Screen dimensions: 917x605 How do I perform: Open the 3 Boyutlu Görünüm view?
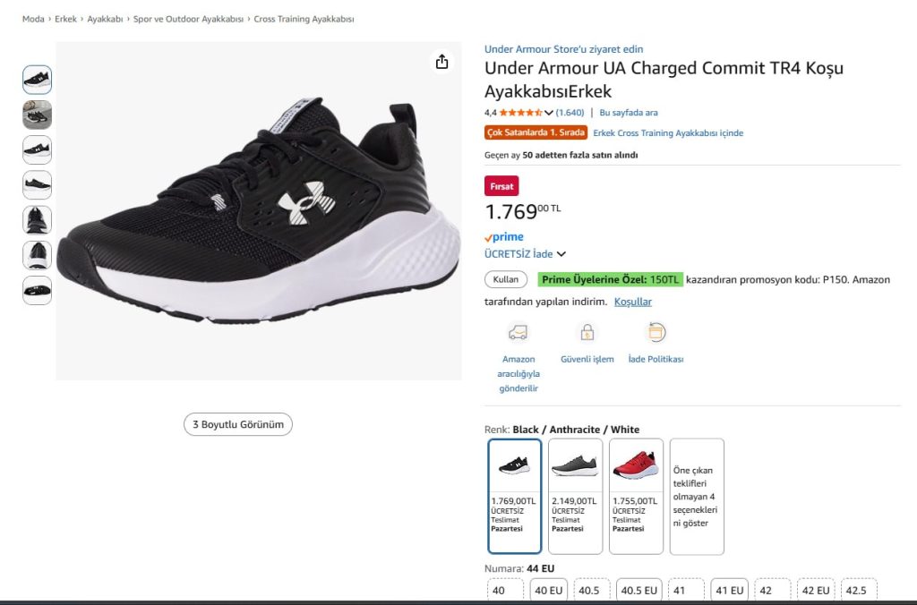pos(238,424)
